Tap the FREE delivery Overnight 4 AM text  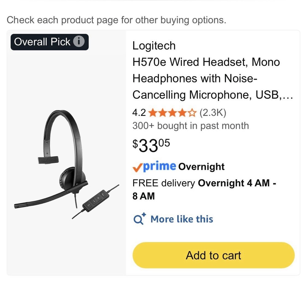204,183
